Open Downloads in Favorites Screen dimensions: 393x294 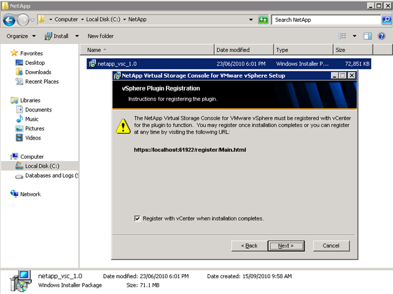click(38, 72)
